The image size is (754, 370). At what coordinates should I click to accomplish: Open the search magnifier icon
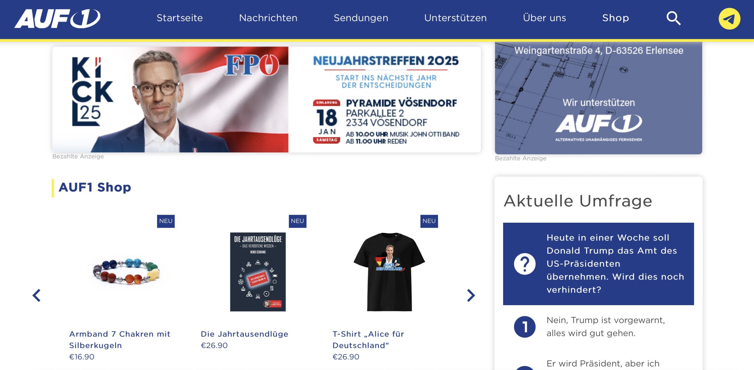[674, 18]
